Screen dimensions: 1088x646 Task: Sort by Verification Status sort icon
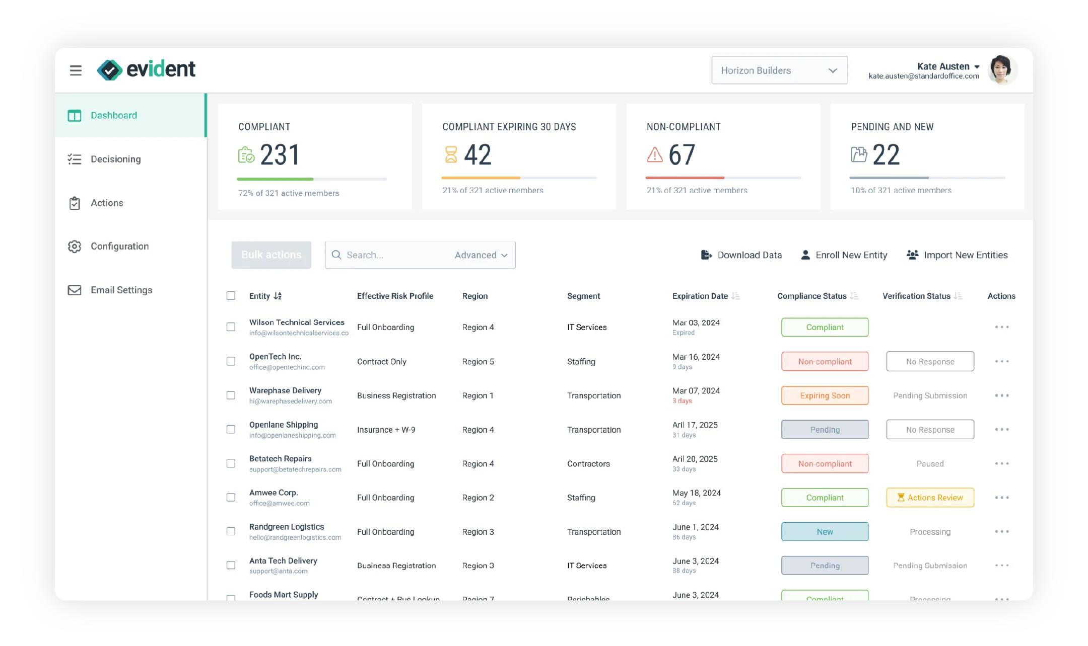(x=958, y=296)
